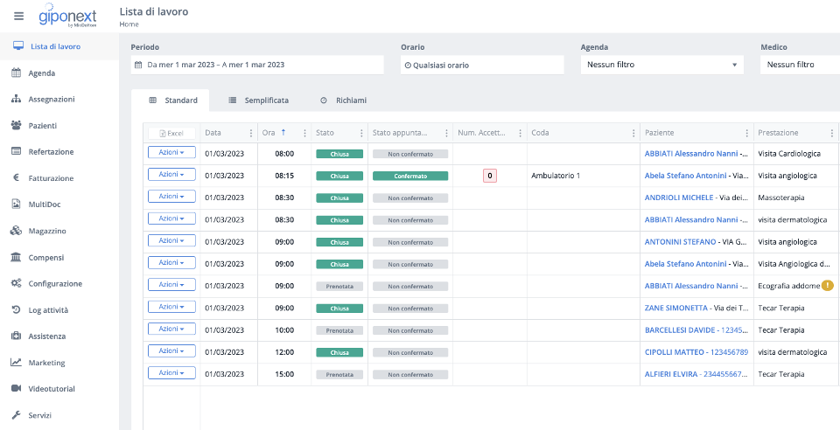Open Stato appuntamento column options menu
This screenshot has height=430, width=840.
pos(446,133)
